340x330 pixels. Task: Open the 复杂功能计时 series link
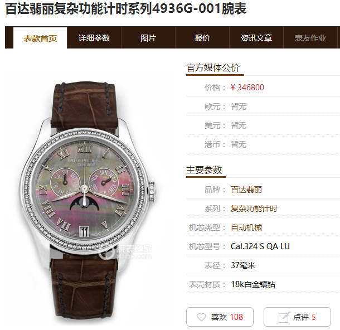(x=254, y=208)
